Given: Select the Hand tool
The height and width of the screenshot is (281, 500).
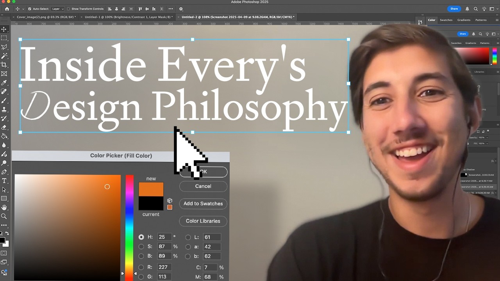Looking at the screenshot, I should (x=4, y=207).
